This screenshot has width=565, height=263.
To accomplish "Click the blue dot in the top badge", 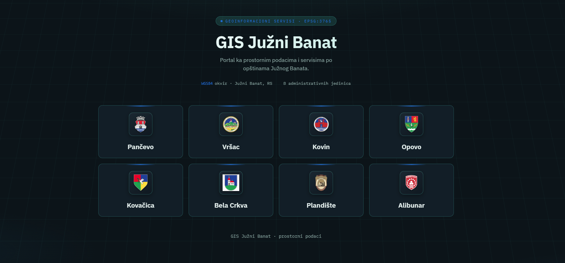I will [x=222, y=21].
